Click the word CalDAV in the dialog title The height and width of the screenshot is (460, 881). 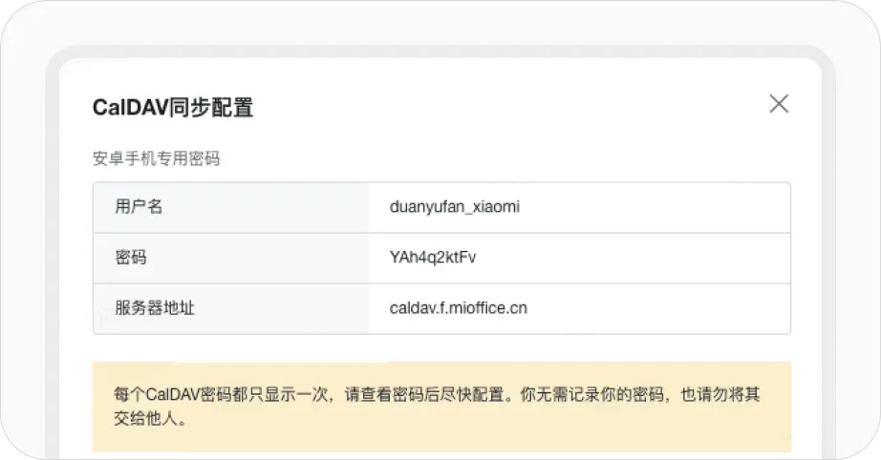click(x=129, y=107)
